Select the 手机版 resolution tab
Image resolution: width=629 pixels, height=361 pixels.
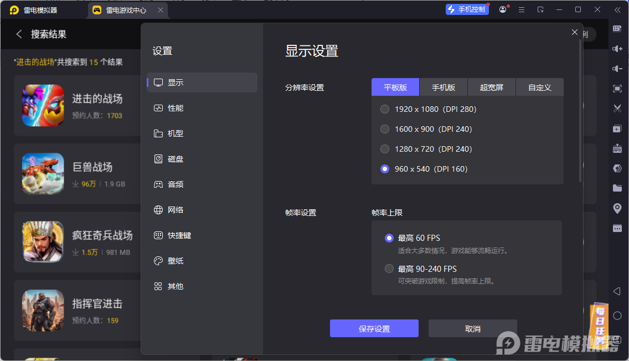tap(444, 87)
